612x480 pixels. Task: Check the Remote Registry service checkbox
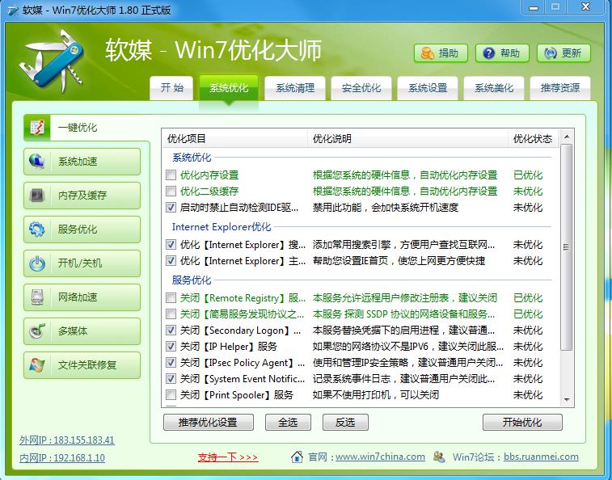[171, 298]
